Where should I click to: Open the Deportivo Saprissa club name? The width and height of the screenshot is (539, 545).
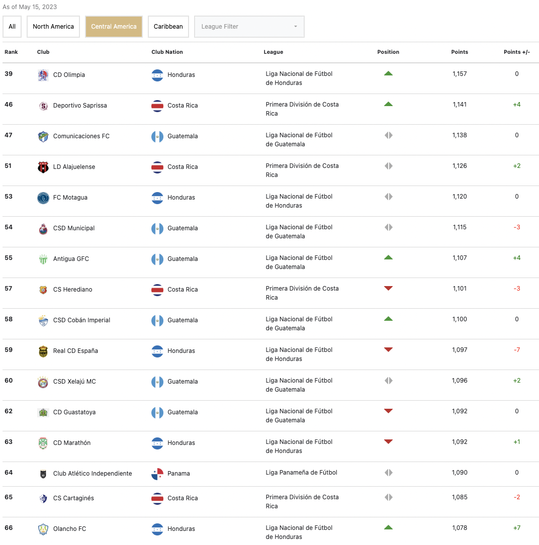[x=80, y=105]
